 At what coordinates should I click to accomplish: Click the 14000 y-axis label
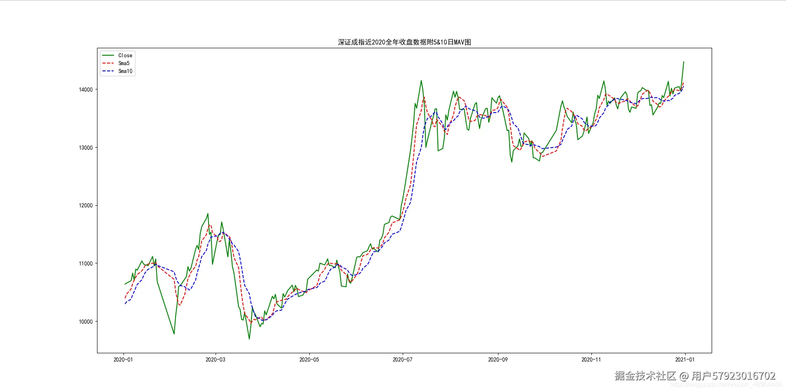click(x=86, y=89)
